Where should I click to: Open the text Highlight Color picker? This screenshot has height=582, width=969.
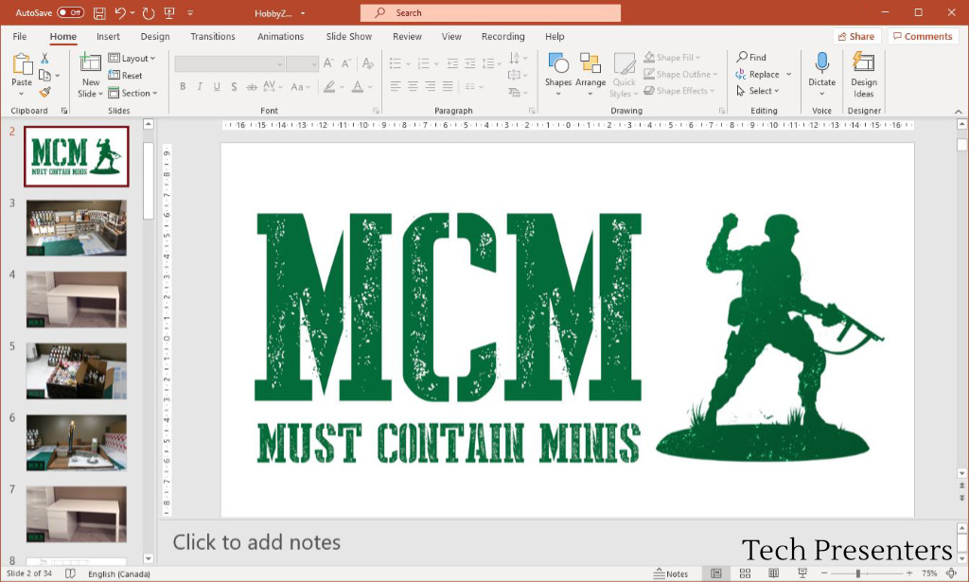tap(329, 86)
